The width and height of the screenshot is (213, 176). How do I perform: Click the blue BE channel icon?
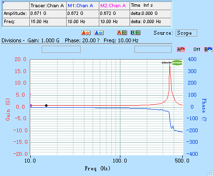click(135, 33)
